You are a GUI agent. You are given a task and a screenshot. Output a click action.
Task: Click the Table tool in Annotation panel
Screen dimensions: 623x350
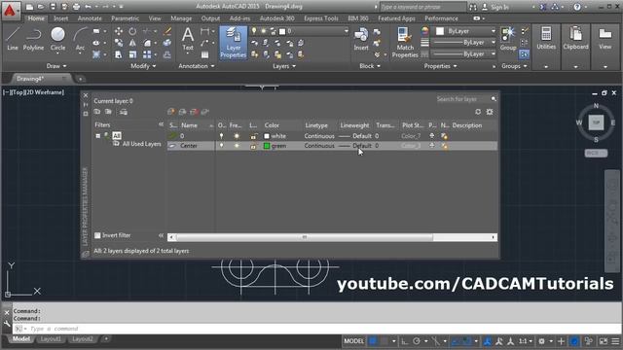pyautogui.click(x=204, y=54)
